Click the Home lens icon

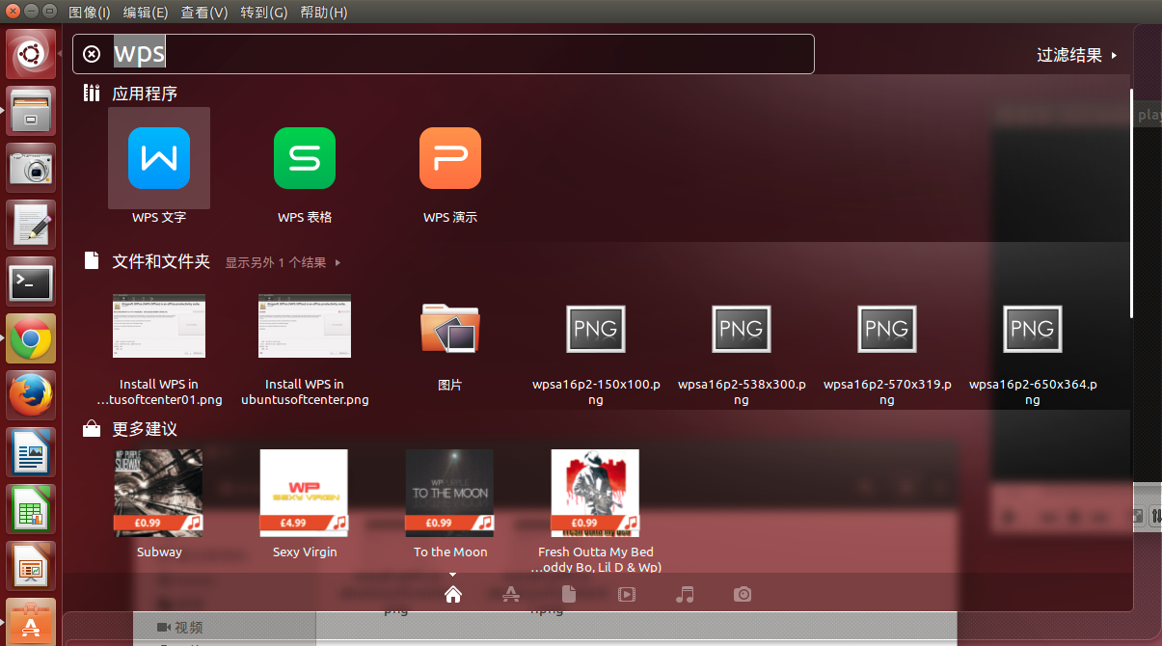(453, 594)
